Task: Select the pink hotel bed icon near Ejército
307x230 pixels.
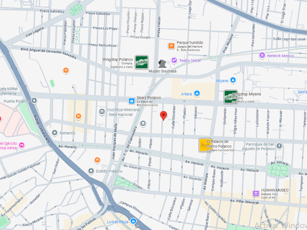Action: [x=22, y=145]
